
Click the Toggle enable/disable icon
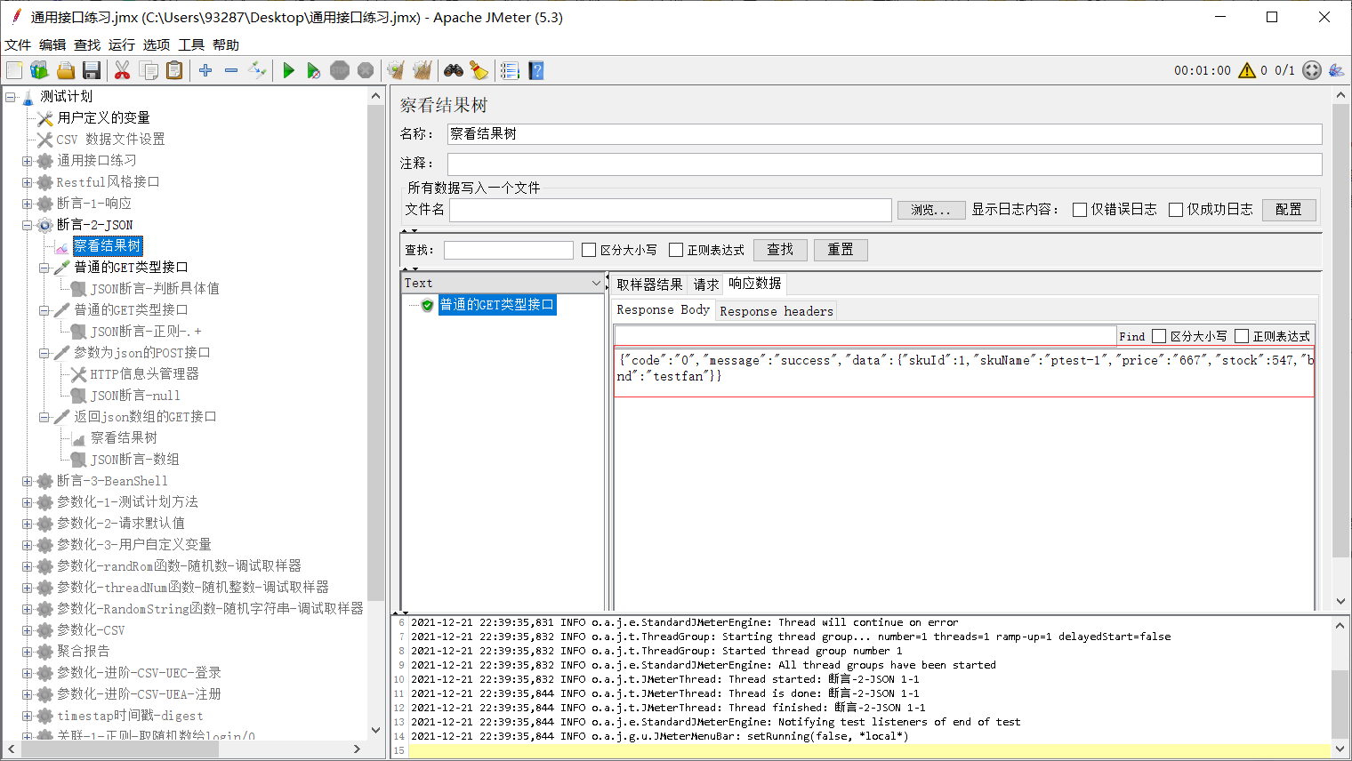(257, 70)
